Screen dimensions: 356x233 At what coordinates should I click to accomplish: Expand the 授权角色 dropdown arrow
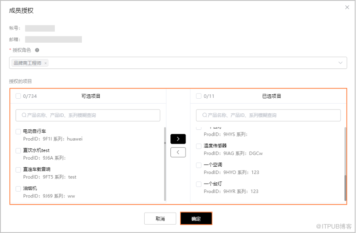[340, 63]
